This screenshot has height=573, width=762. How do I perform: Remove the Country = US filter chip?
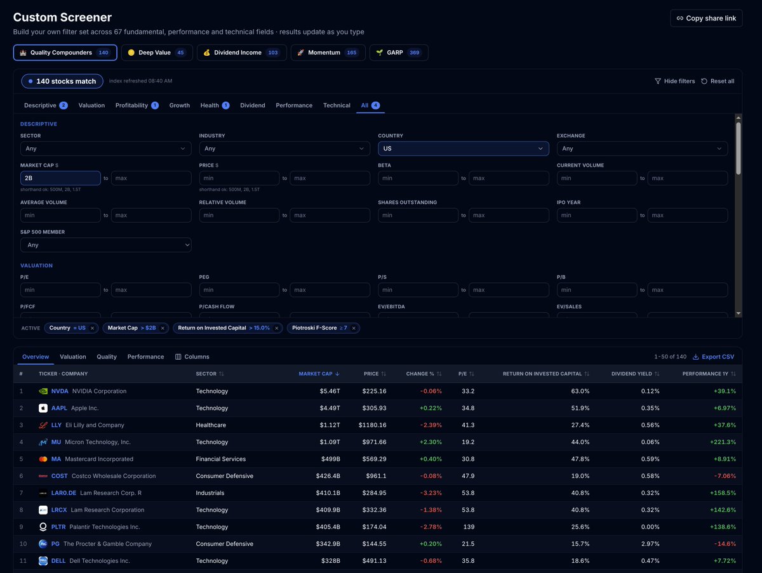92,328
